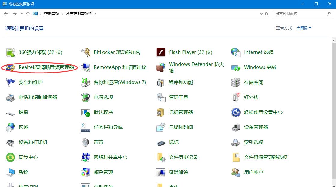Refresh the control panel view
This screenshot has height=187, width=336.
click(x=267, y=14)
